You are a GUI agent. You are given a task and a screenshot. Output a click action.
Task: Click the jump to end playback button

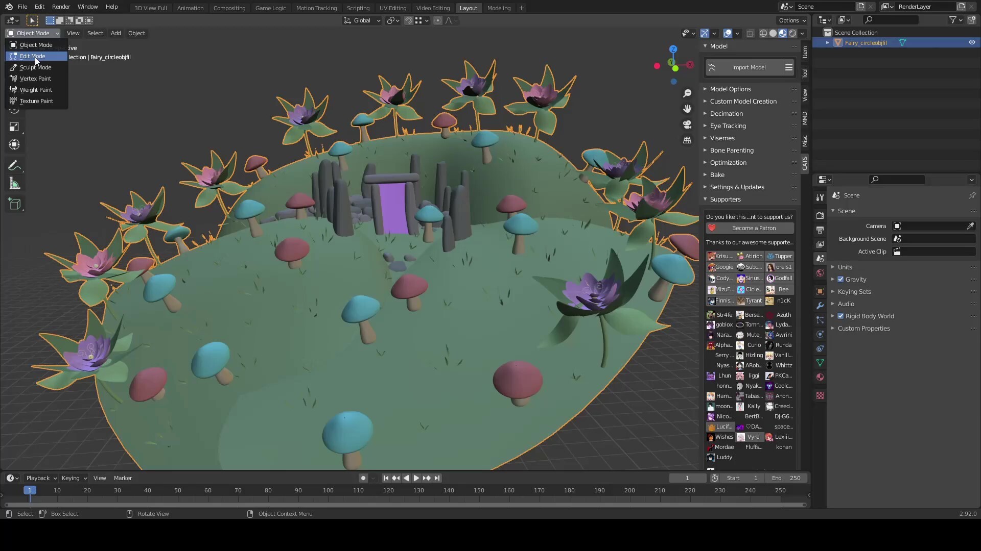[x=437, y=478]
